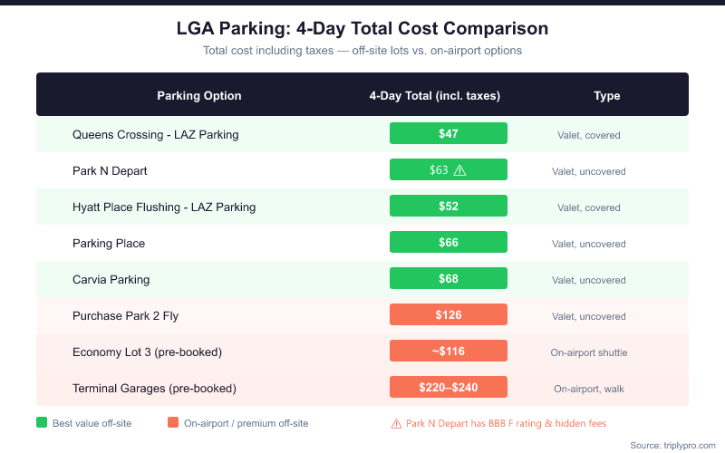Screen dimensions: 725x453
Task: Click the warning triangle in the legend footnote
Action: (396, 423)
